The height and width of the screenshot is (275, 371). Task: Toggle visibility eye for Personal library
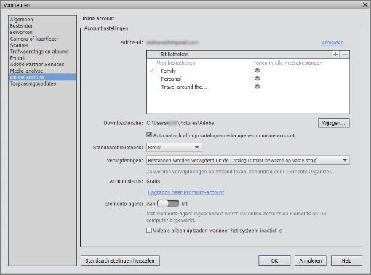[x=257, y=79]
